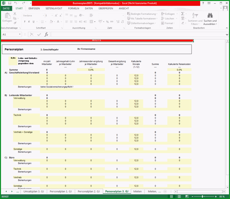Image resolution: width=230 pixels, height=199 pixels.
Task: Open Zellenformatvorlagen dropdown
Action: [x=141, y=23]
